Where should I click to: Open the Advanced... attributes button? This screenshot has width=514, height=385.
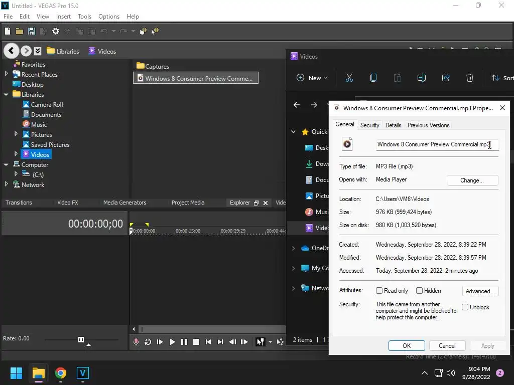[x=480, y=291]
